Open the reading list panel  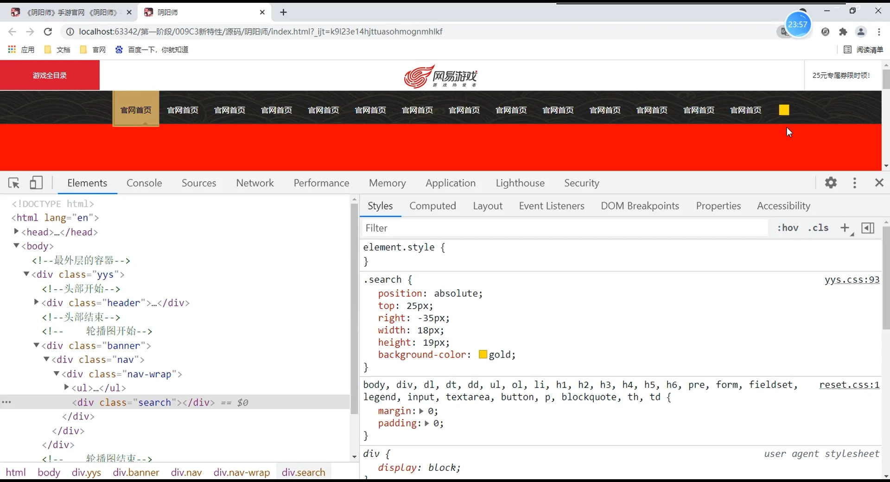[863, 50]
